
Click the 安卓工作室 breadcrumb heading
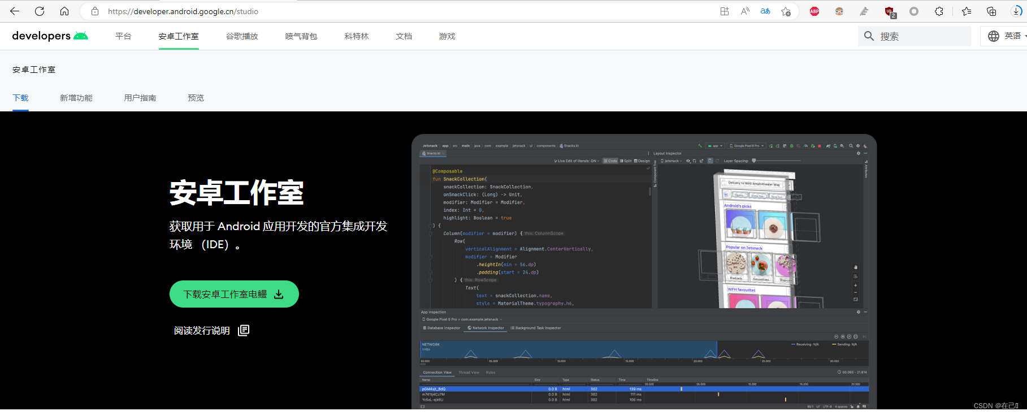click(34, 70)
